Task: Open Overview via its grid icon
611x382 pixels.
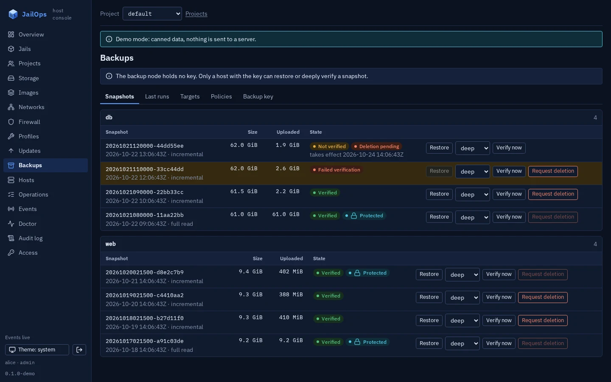Action: tap(11, 34)
